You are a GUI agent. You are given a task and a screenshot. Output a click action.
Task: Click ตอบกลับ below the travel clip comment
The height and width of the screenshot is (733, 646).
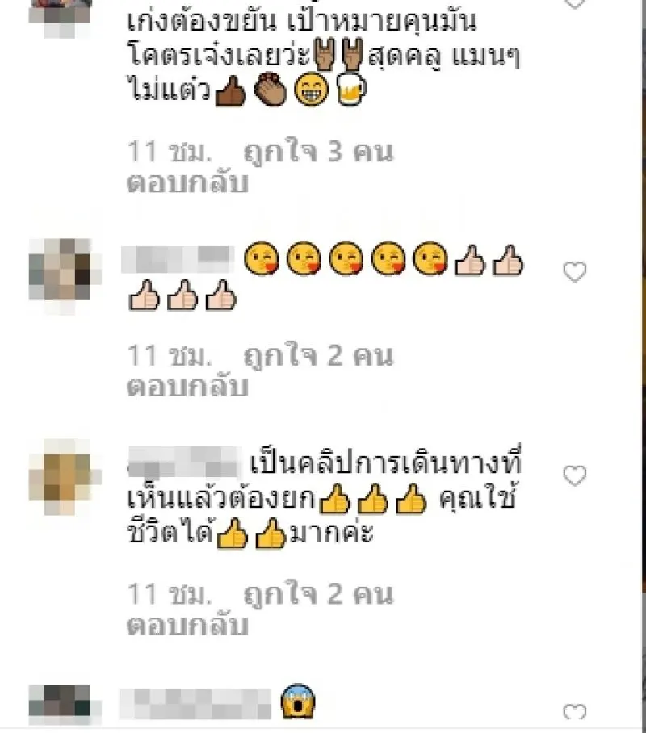coord(187,626)
